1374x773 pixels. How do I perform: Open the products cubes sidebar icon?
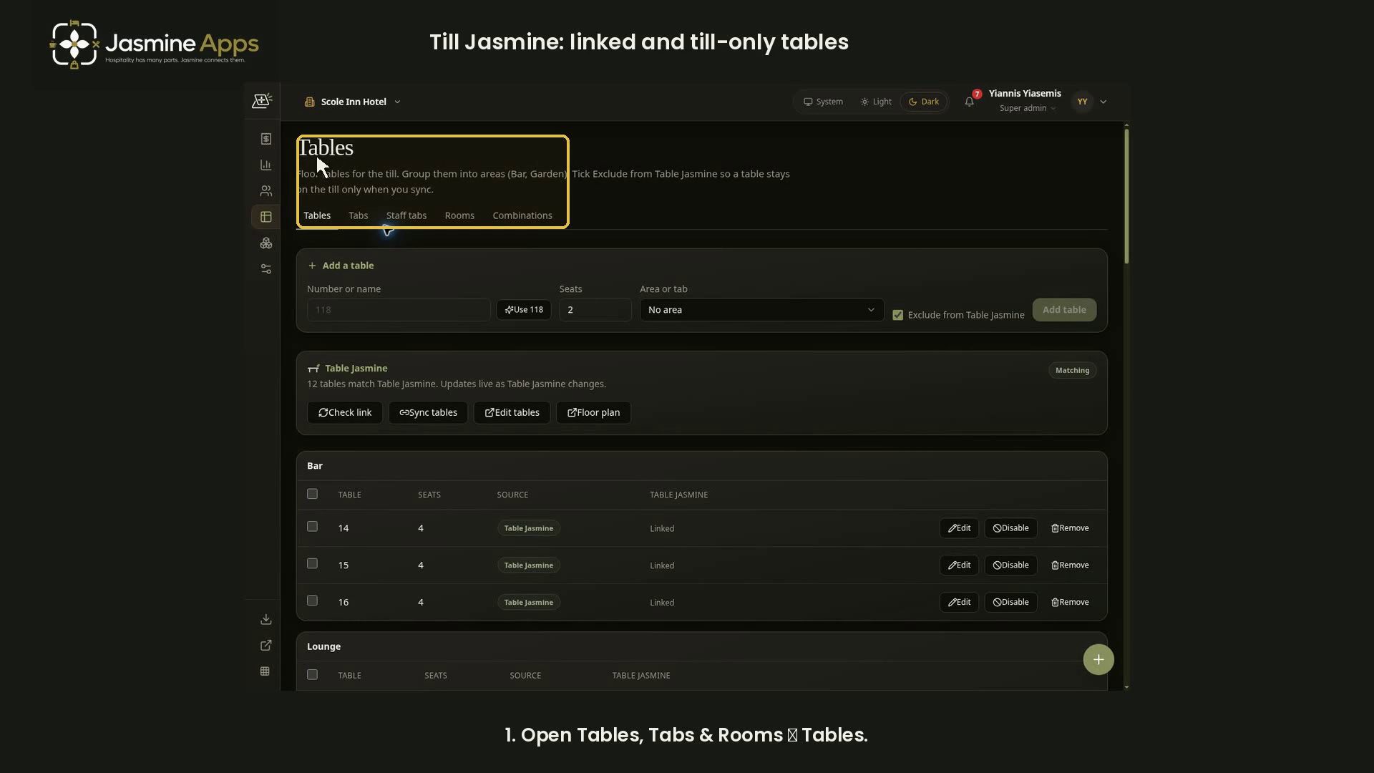[x=265, y=243]
